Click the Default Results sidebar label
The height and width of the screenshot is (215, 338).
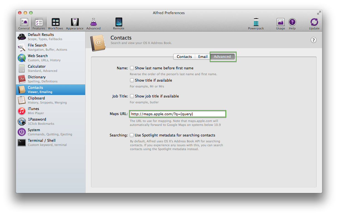[41, 35]
